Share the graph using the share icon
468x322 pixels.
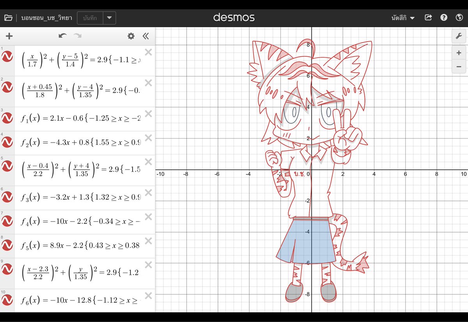point(428,17)
